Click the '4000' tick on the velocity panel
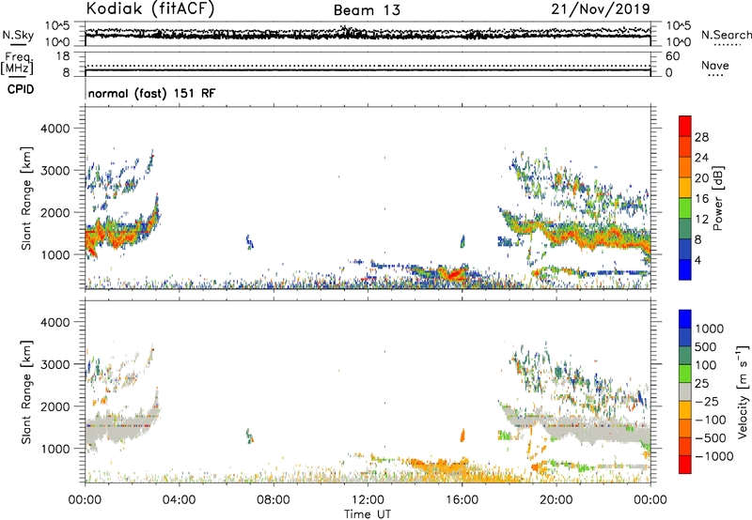752x520 pixels. 55,322
